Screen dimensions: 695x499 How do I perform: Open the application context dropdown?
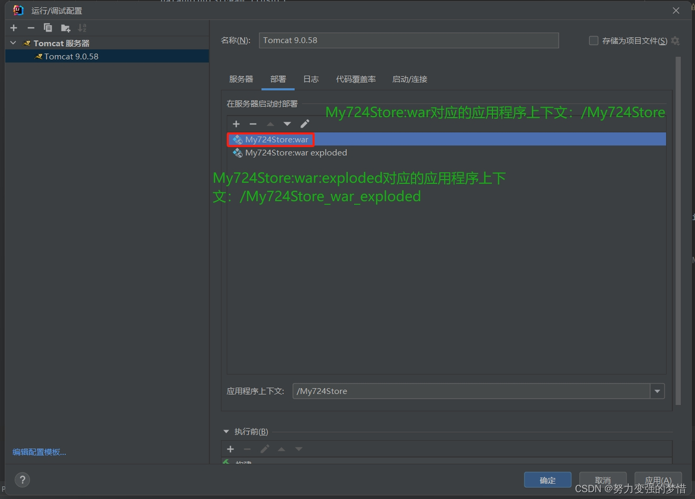coord(658,391)
